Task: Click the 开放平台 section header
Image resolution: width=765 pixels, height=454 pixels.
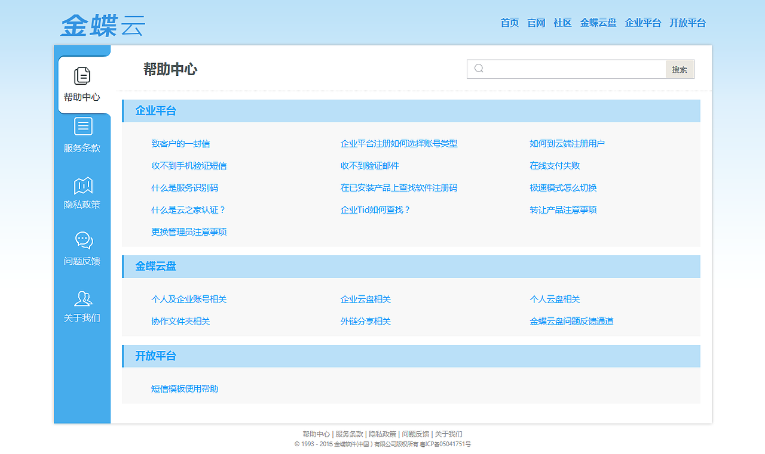Action: point(411,356)
